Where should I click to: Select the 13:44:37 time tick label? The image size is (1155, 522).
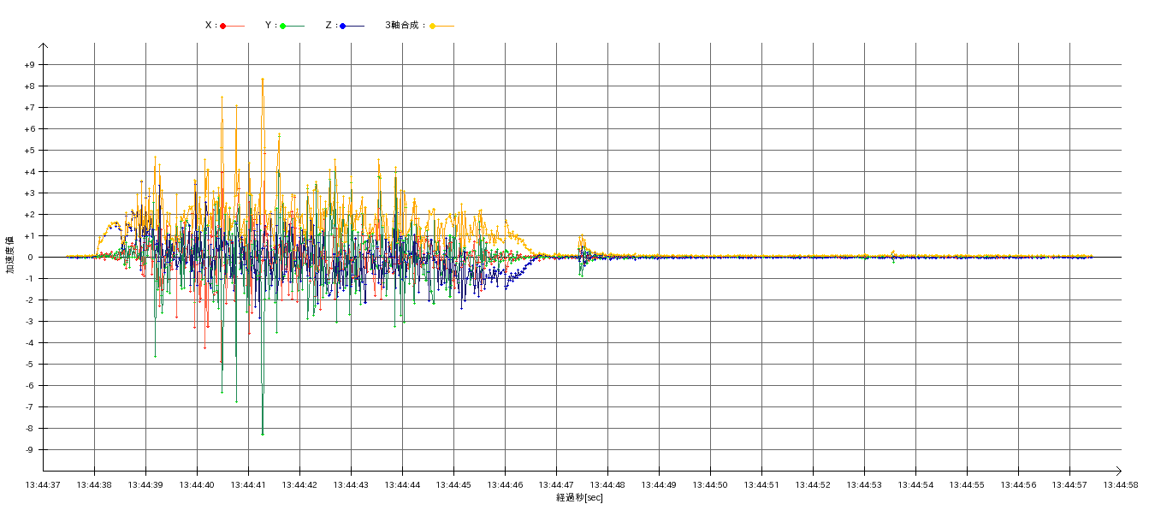tap(43, 485)
